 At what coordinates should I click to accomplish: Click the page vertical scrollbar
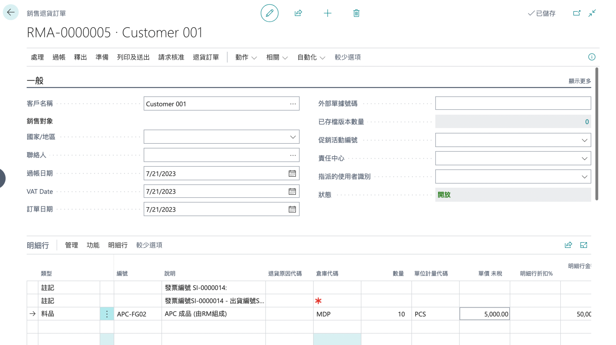tap(597, 134)
